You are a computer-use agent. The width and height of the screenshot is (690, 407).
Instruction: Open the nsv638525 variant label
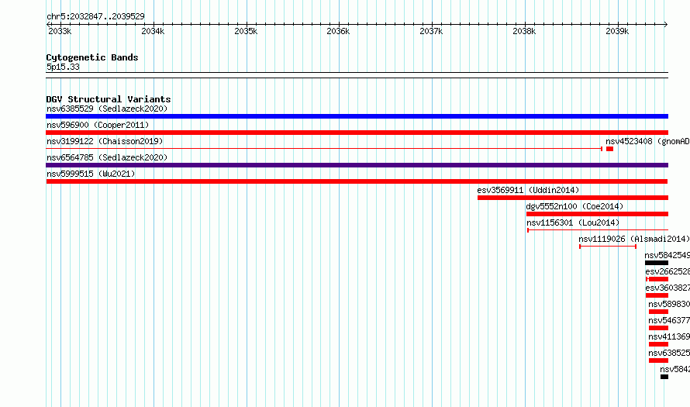pos(669,353)
